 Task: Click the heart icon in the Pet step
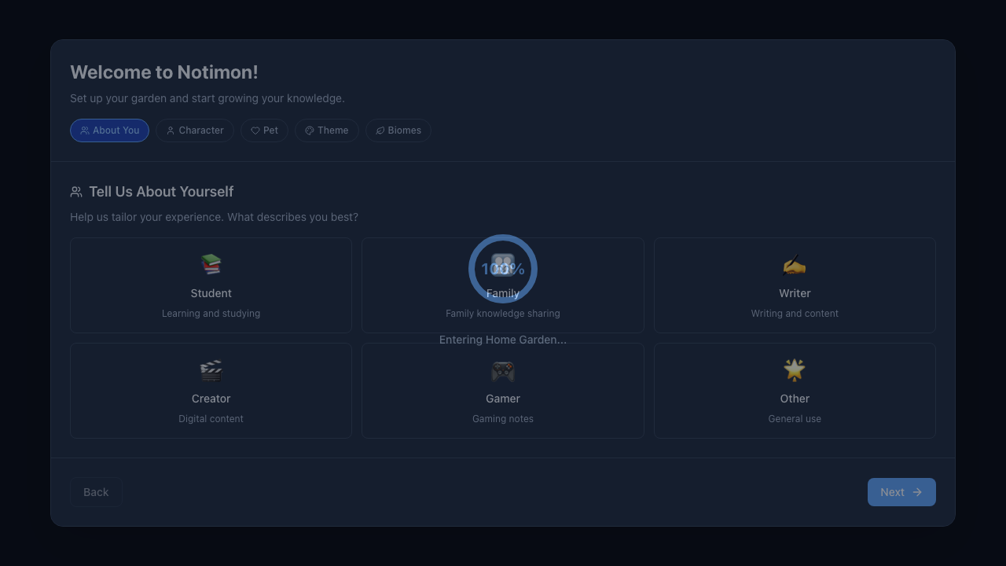tap(255, 130)
